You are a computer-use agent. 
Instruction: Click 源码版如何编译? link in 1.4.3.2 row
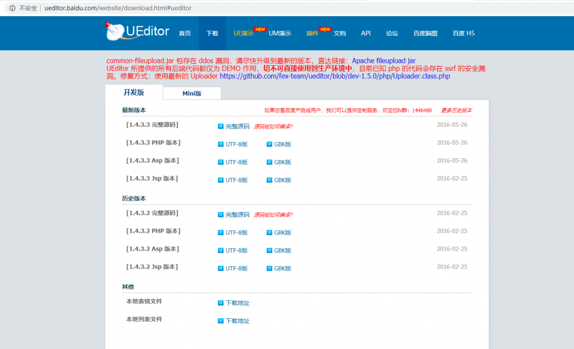pos(273,215)
